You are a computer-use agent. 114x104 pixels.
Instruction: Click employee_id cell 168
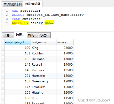18,98
